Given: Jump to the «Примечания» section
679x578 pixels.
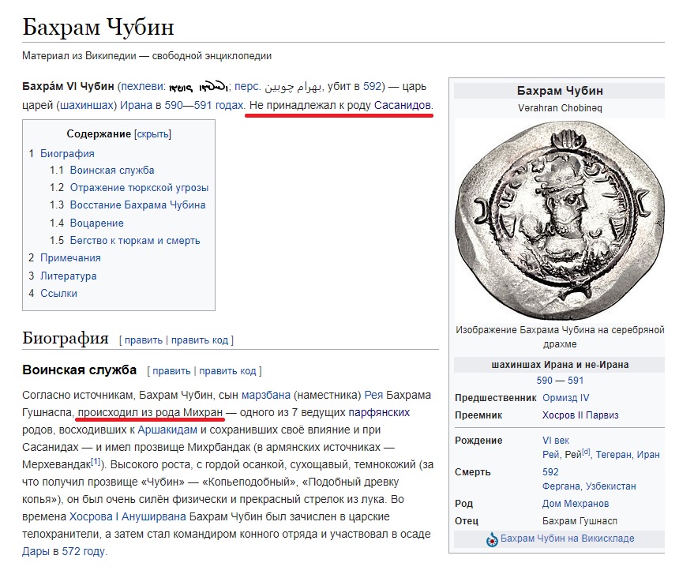Looking at the screenshot, I should (x=70, y=258).
